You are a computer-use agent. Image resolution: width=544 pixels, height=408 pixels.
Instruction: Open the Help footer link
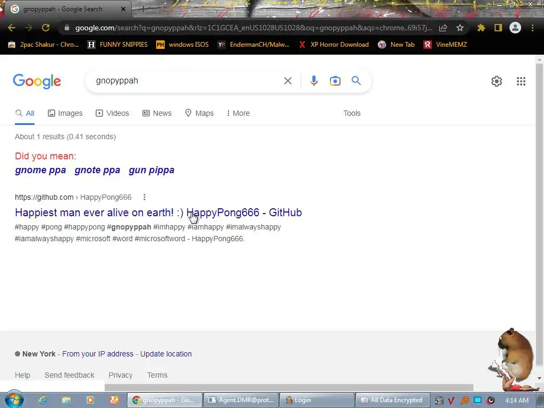tap(22, 375)
